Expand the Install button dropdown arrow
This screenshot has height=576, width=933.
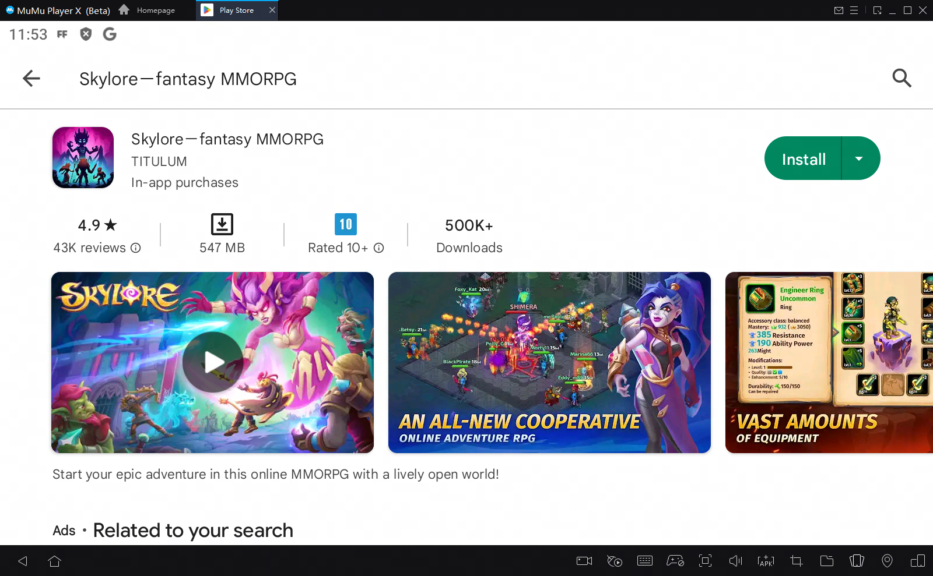(859, 158)
